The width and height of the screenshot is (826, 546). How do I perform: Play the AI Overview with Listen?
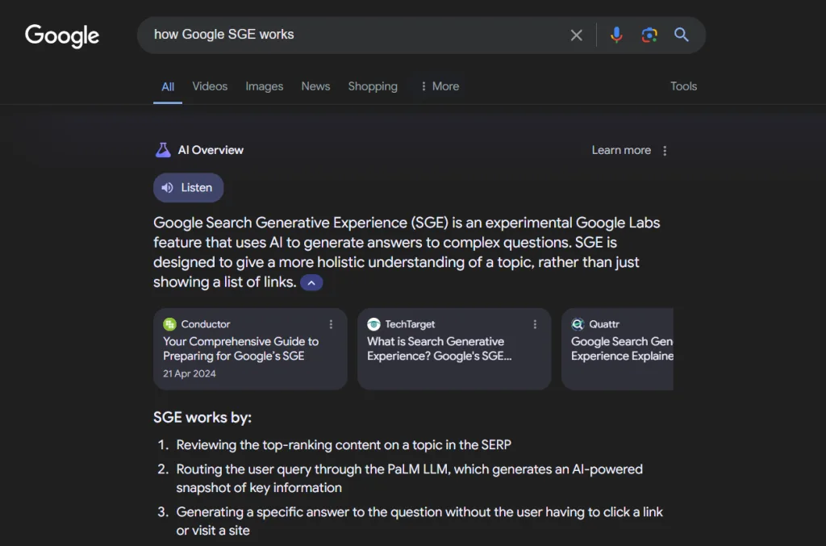188,188
